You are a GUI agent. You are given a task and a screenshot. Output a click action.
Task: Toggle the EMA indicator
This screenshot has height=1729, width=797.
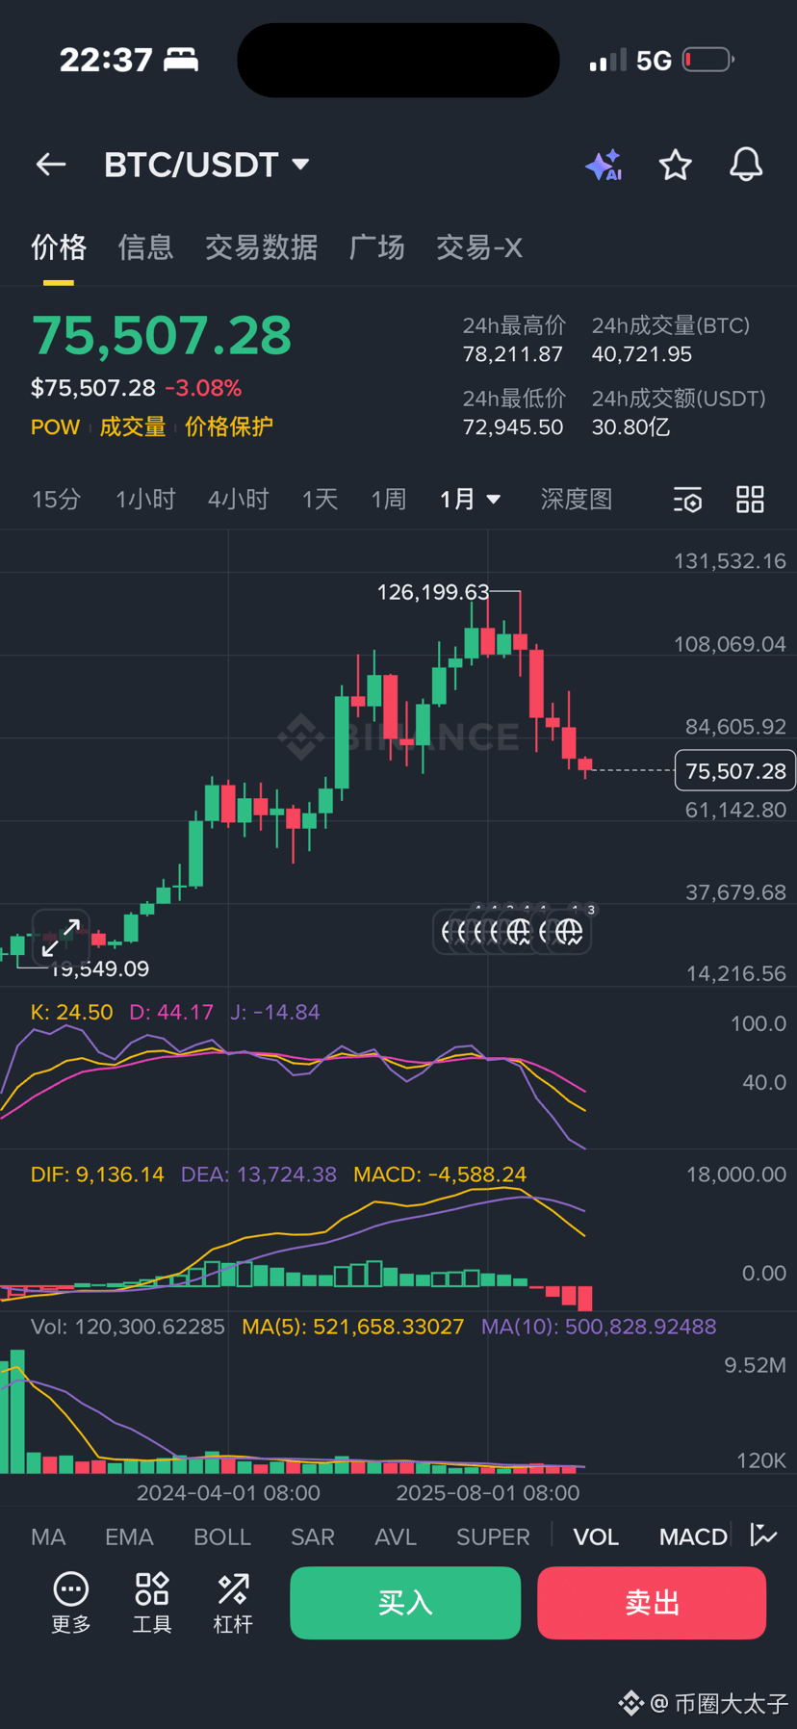(129, 1536)
